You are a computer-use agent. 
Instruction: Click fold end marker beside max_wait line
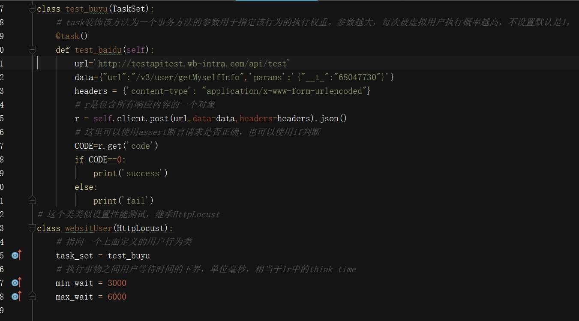click(32, 296)
